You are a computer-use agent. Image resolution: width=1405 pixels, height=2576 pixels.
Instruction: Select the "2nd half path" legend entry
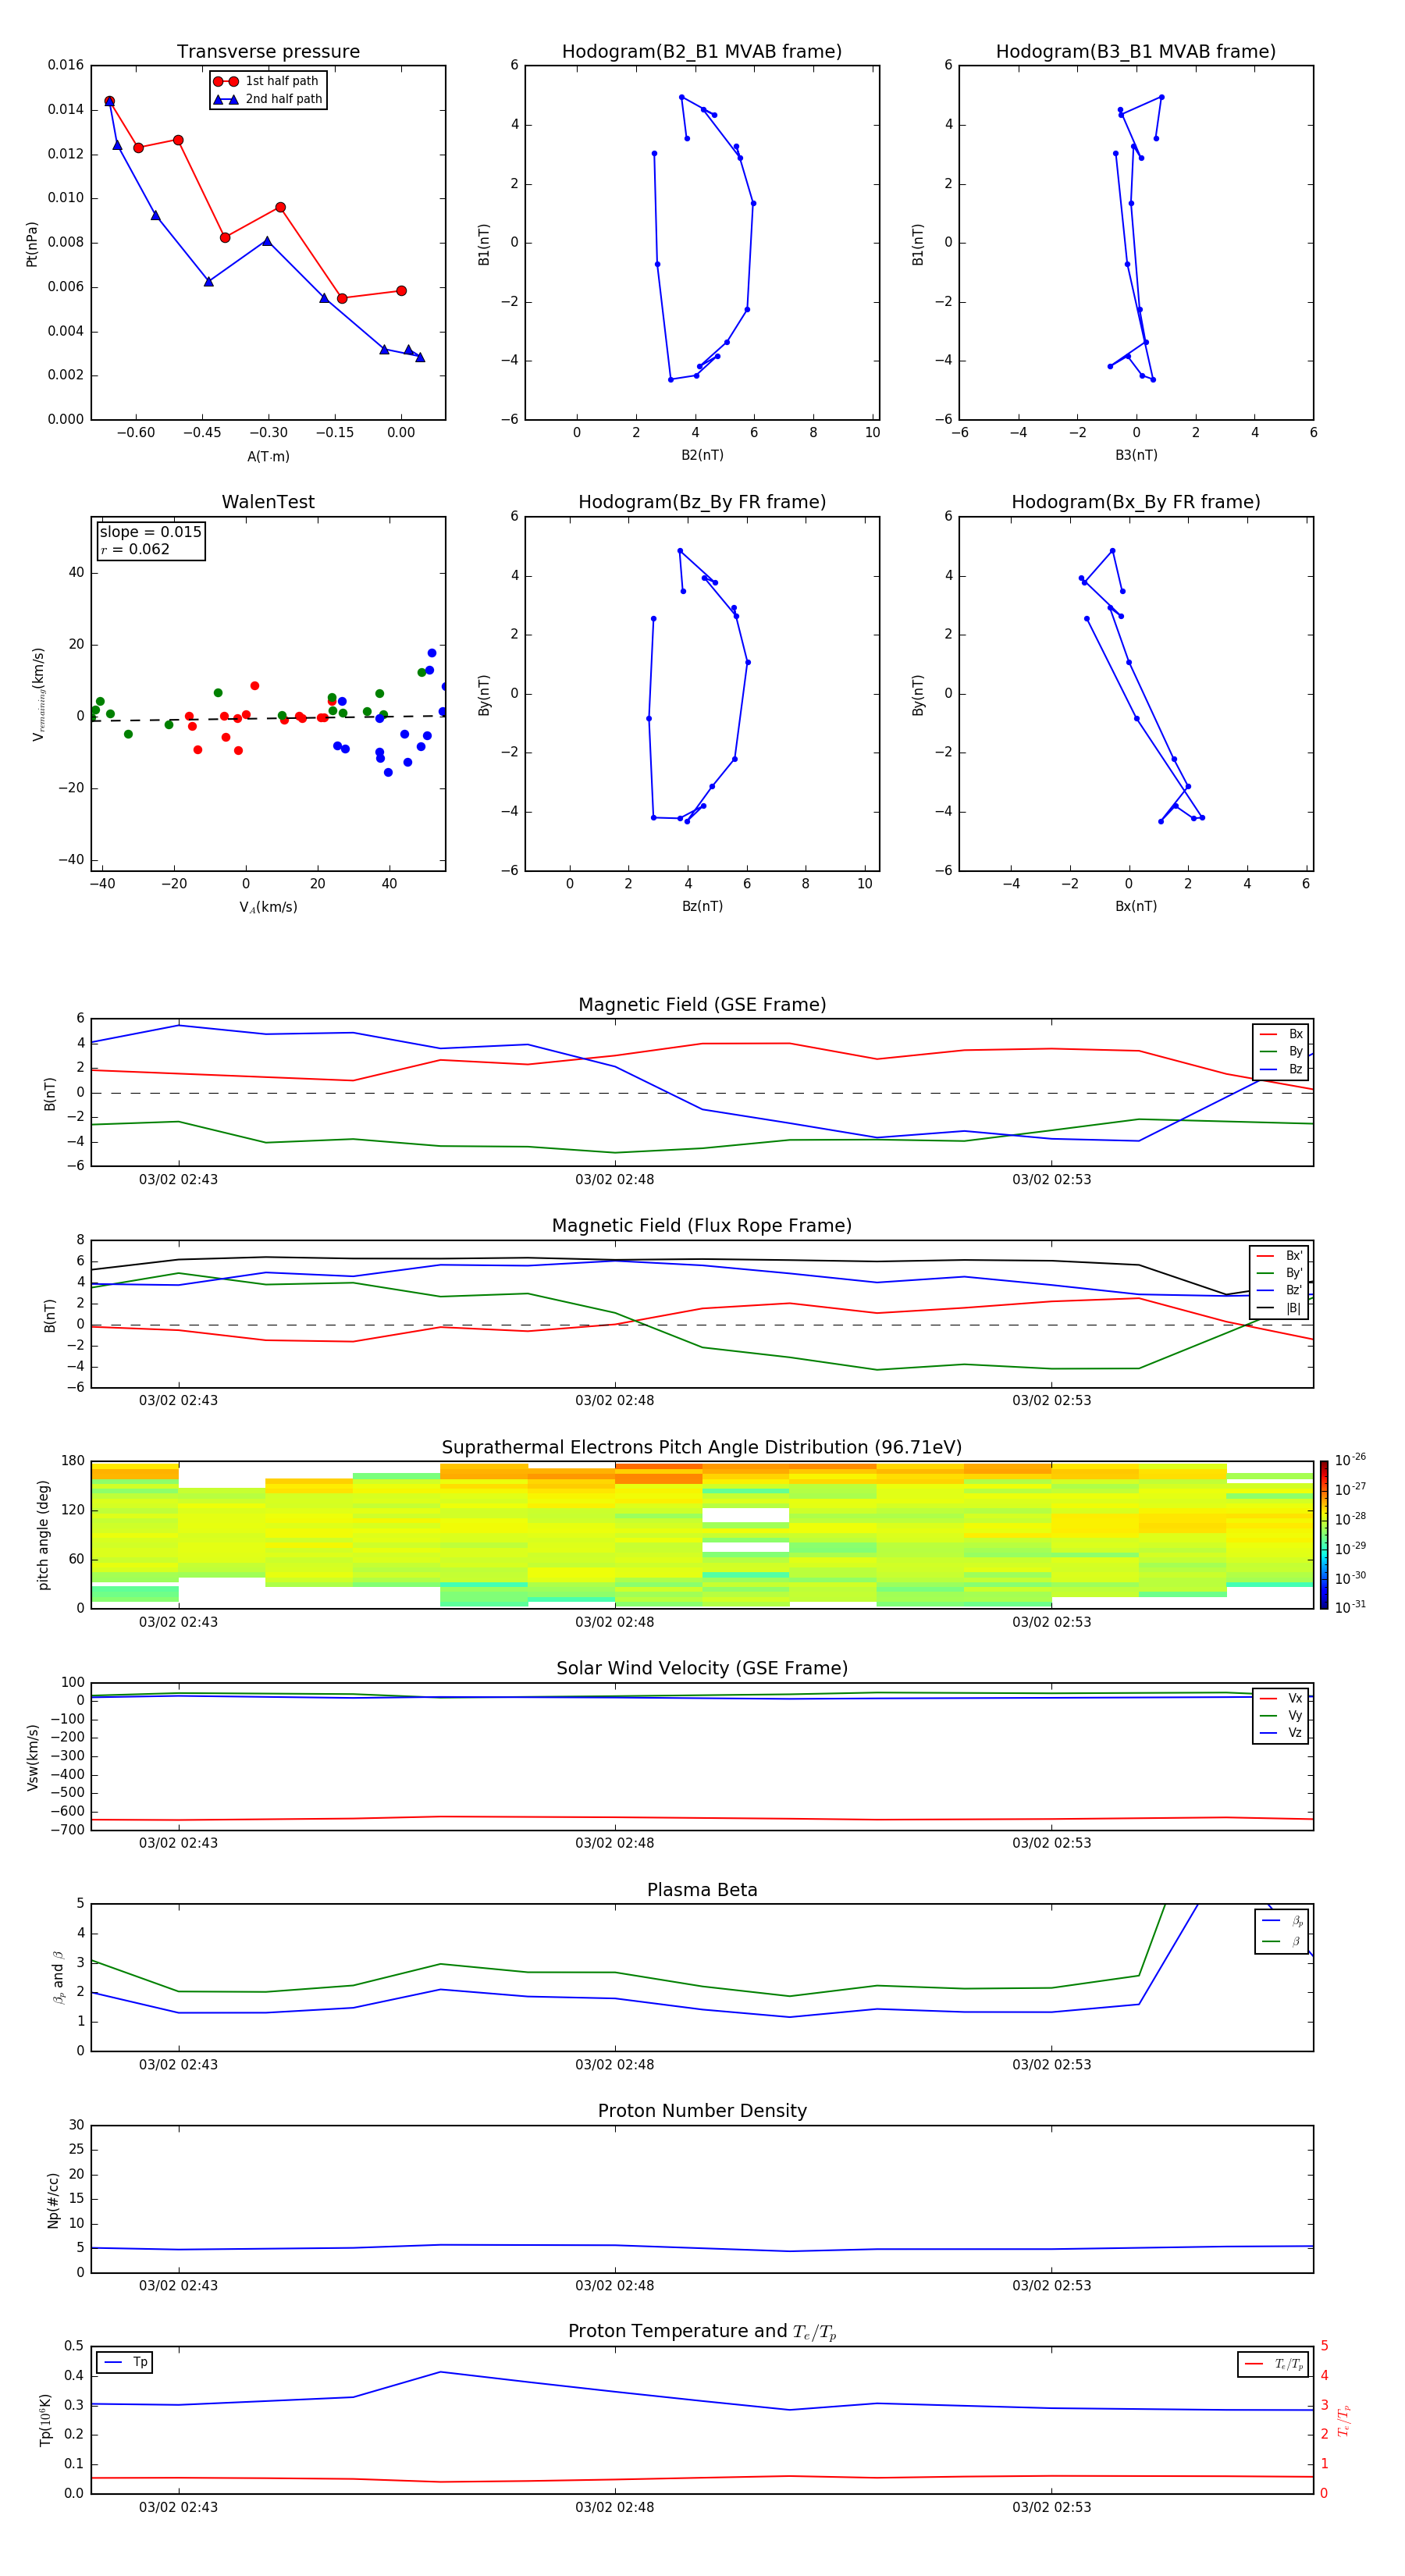click(269, 99)
